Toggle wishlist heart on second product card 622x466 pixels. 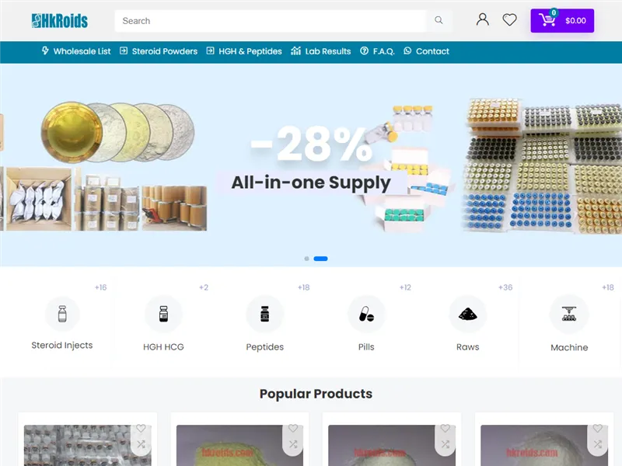[x=293, y=428]
